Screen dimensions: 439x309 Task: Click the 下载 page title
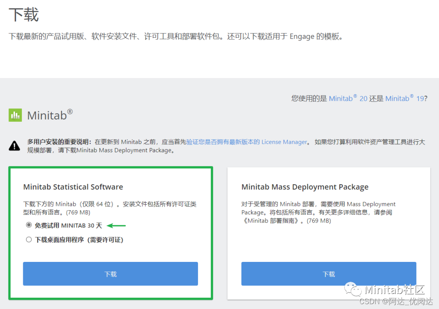pyautogui.click(x=24, y=15)
